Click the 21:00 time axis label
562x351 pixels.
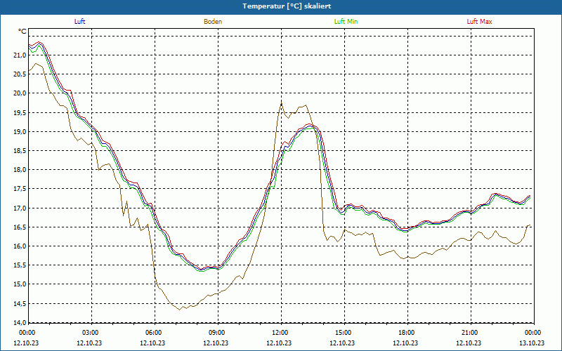click(469, 333)
